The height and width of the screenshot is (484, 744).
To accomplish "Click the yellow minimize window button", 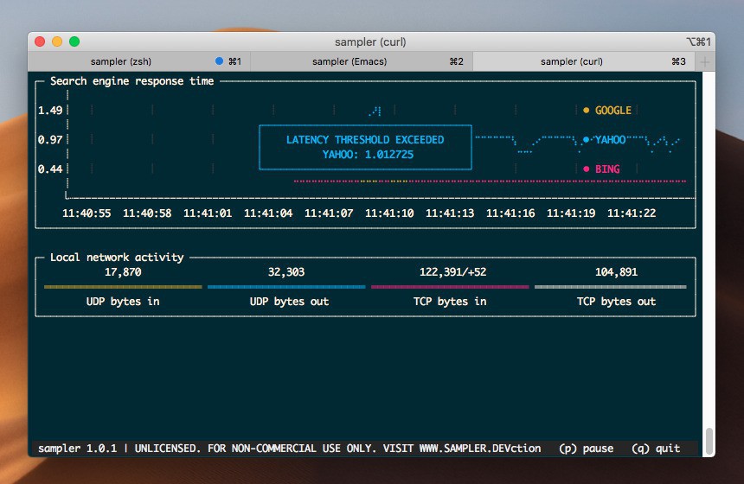I will pos(57,41).
